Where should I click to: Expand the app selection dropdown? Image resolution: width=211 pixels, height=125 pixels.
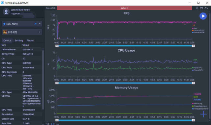coord(40,32)
